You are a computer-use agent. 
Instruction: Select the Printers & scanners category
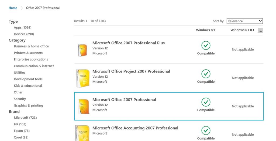click(x=28, y=53)
